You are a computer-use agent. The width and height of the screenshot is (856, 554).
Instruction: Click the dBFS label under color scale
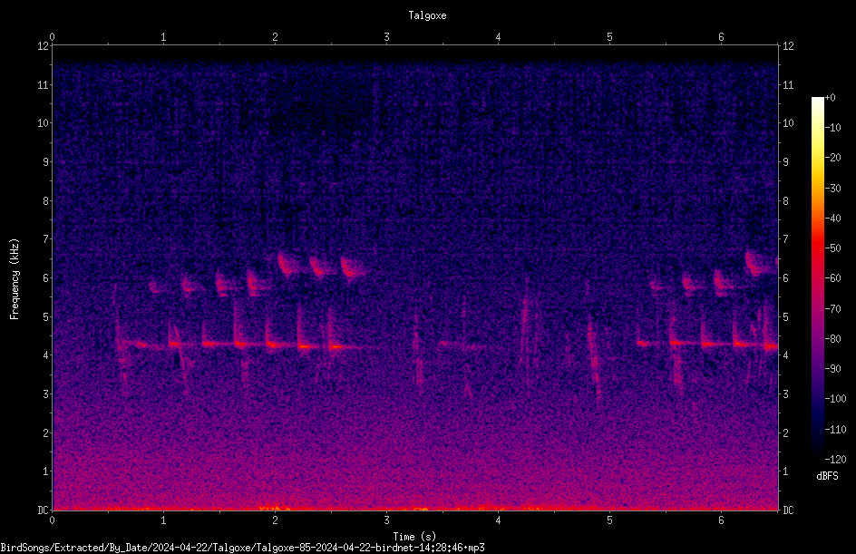827,476
